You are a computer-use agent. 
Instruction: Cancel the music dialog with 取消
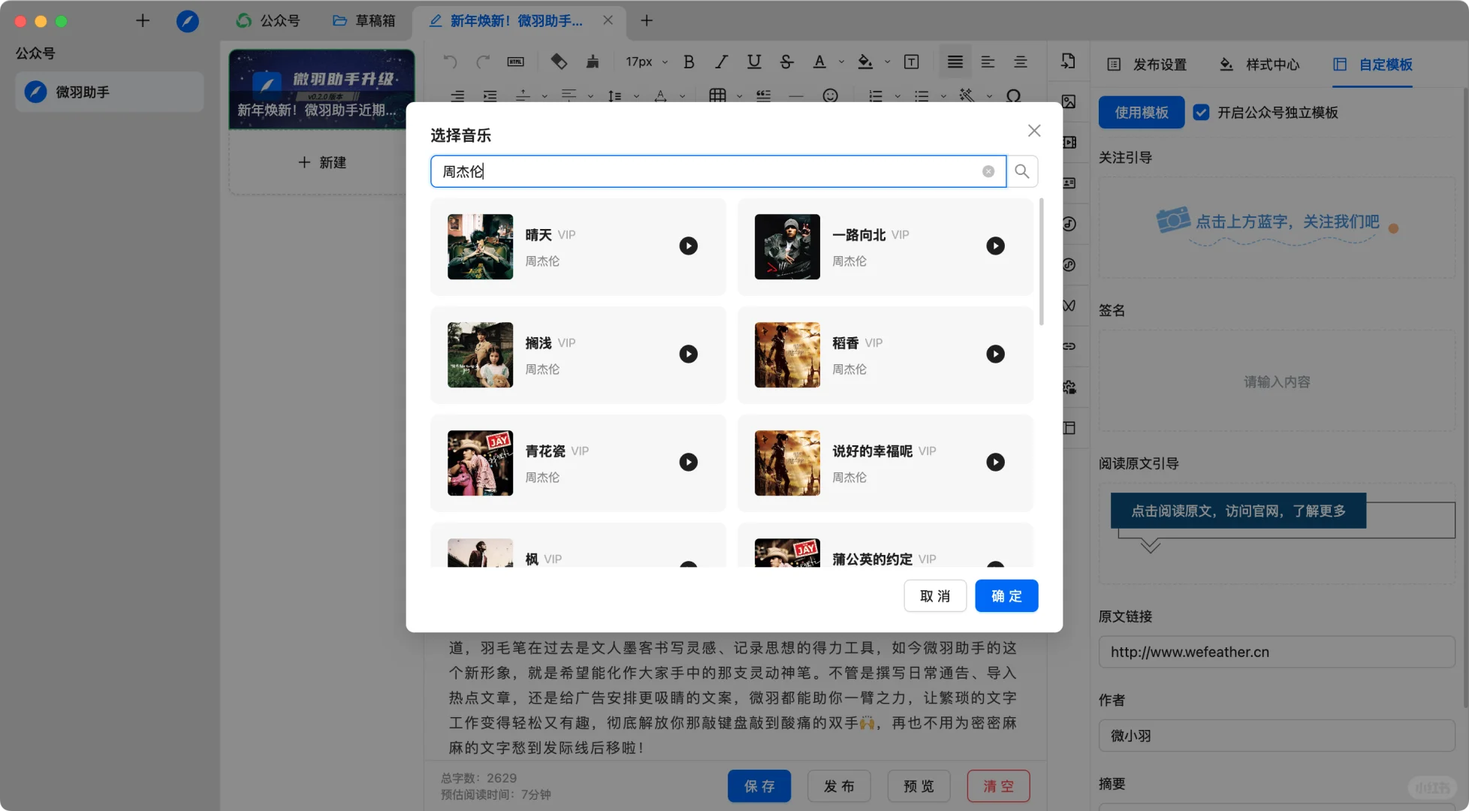coord(935,596)
